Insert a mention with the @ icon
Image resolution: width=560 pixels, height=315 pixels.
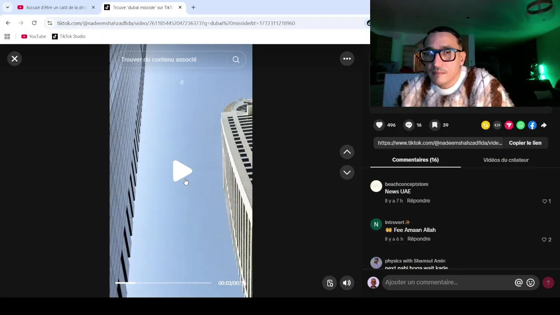518,283
